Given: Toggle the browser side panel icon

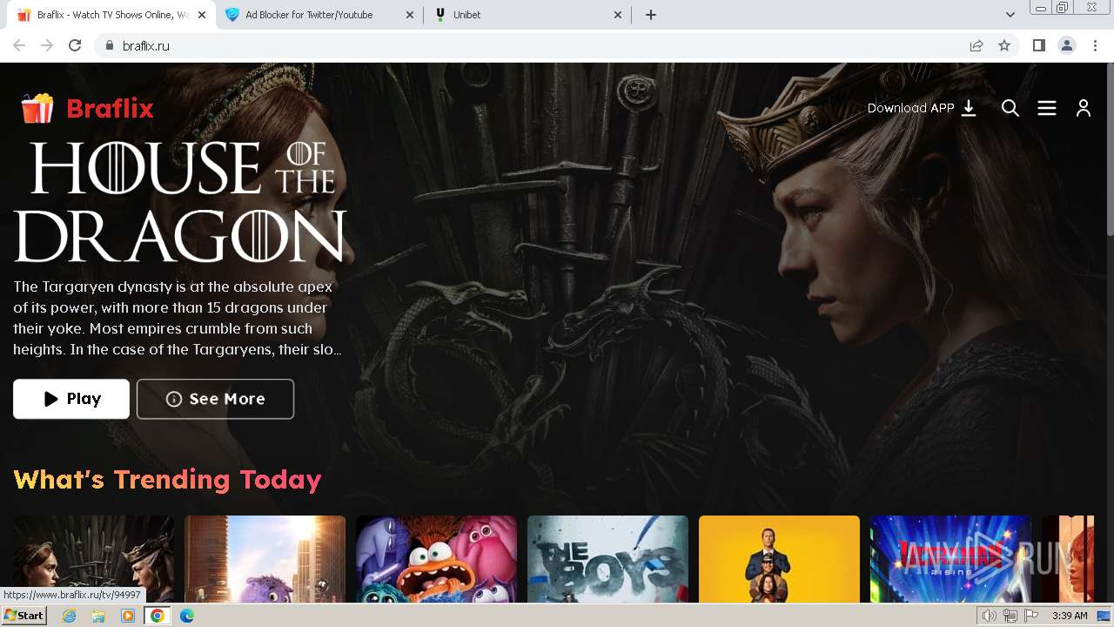Looking at the screenshot, I should (x=1038, y=45).
